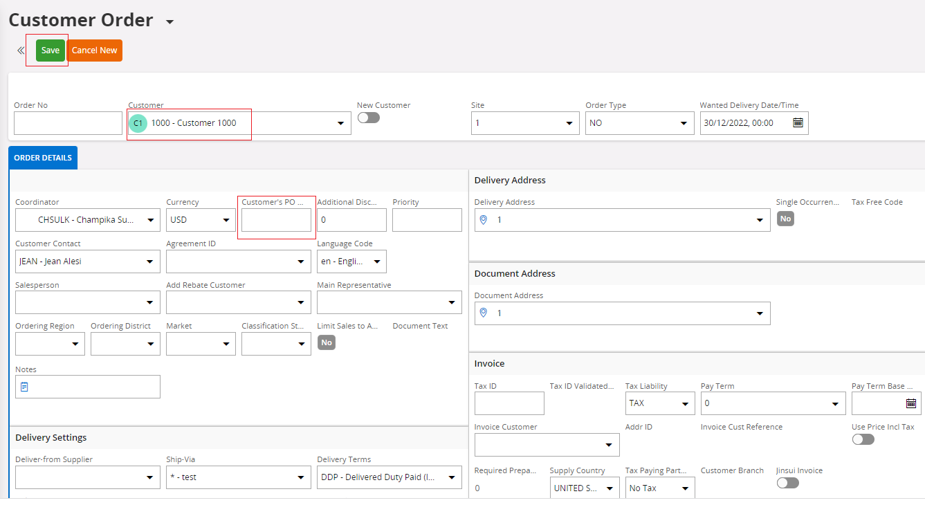Image resolution: width=925 pixels, height=505 pixels.
Task: Enable the Use Price Incl Tax switch
Action: (x=863, y=439)
